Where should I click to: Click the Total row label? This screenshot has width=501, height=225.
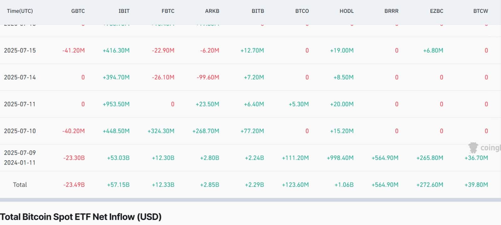(x=20, y=185)
